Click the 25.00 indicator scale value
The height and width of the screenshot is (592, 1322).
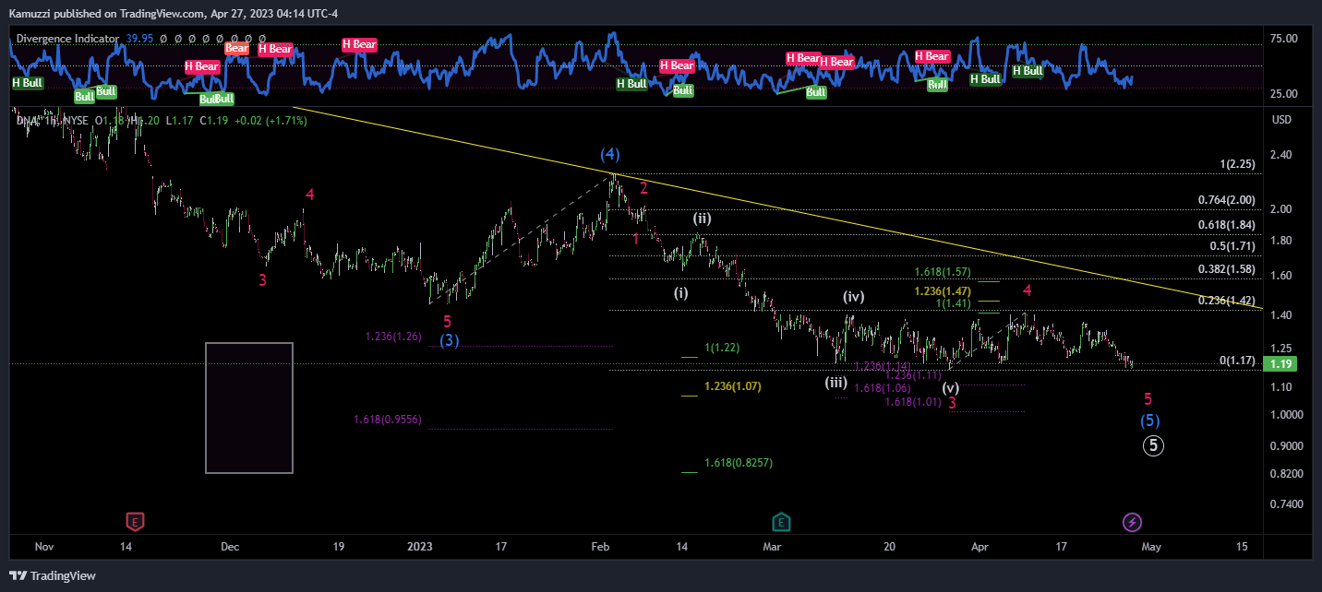(x=1285, y=94)
